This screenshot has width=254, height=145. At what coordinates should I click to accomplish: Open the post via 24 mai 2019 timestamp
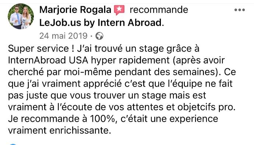point(63,36)
